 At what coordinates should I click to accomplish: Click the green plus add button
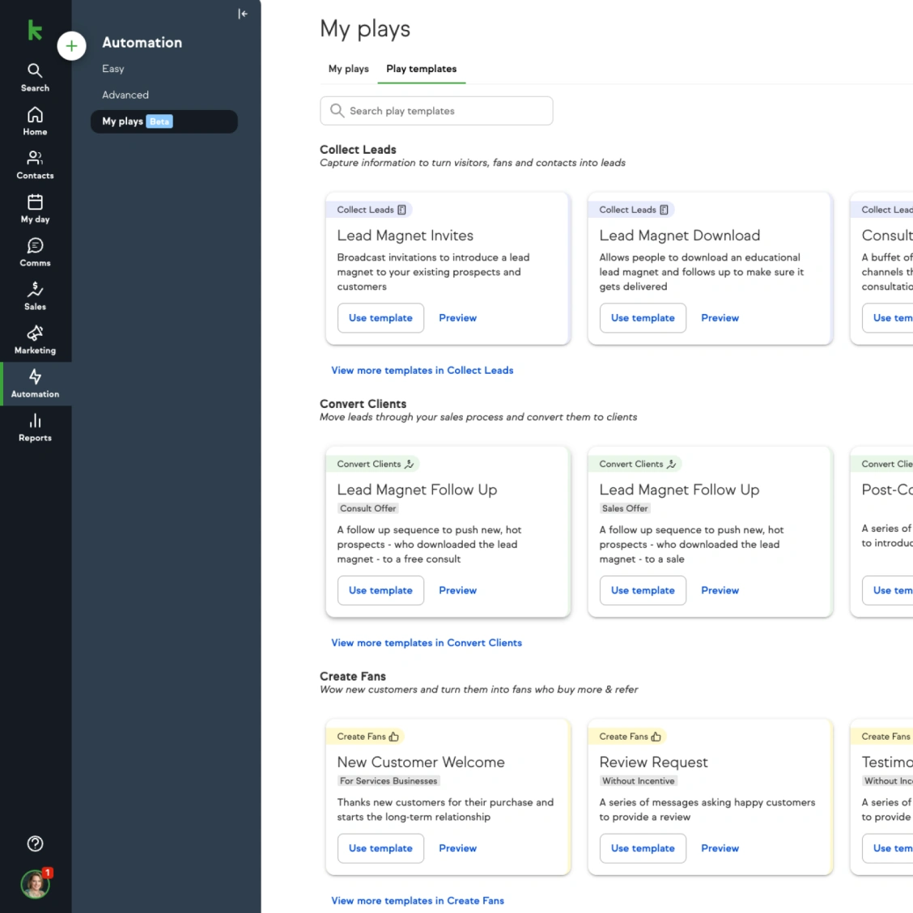pos(71,46)
